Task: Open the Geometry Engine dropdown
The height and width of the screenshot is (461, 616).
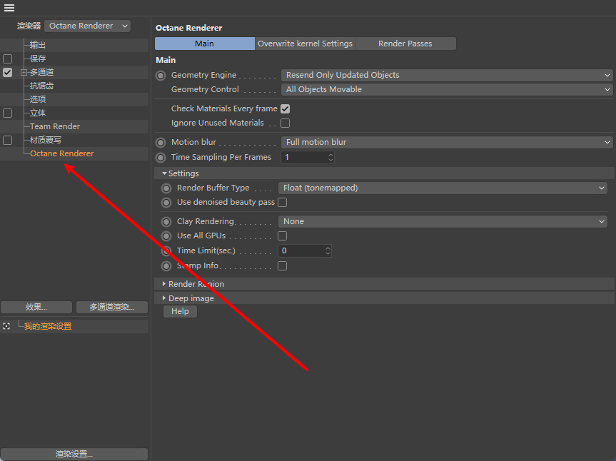Action: 447,75
